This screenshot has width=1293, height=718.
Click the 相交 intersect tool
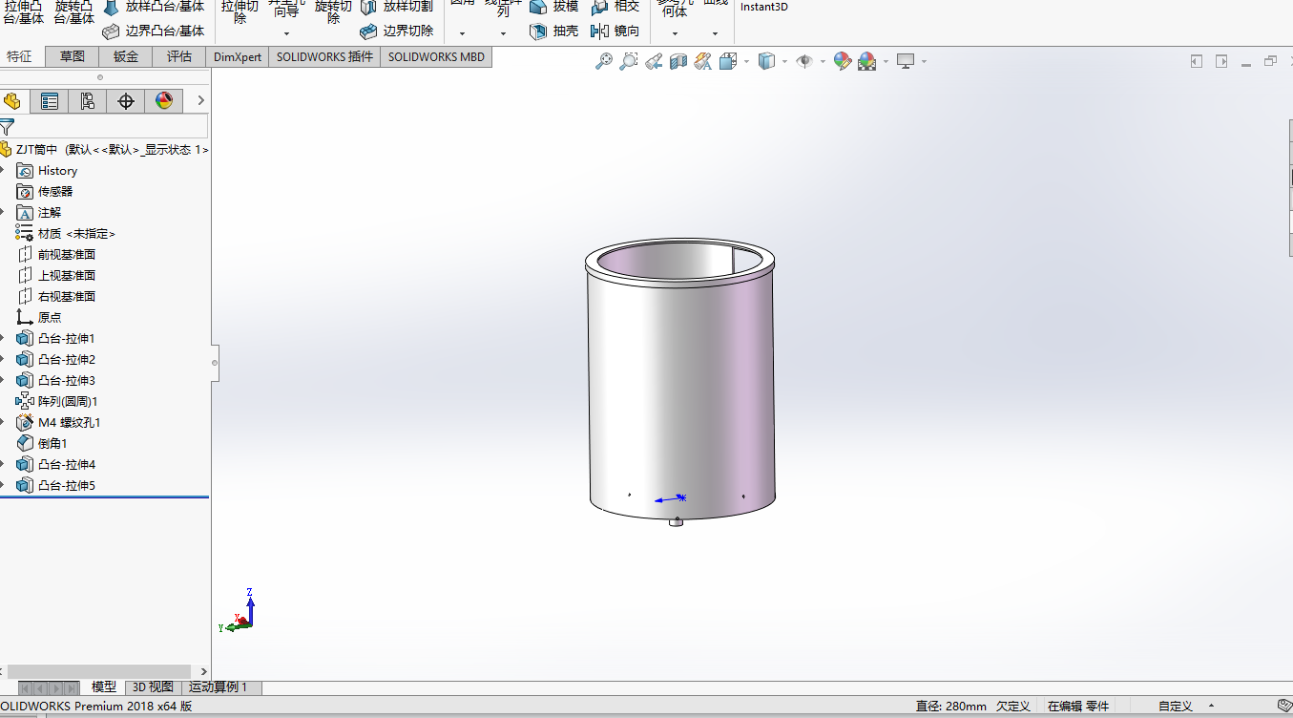(x=615, y=7)
